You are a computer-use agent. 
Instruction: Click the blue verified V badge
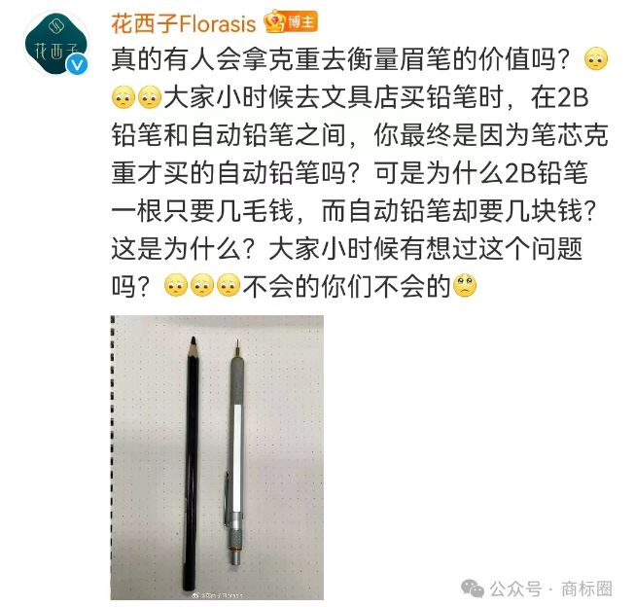pyautogui.click(x=77, y=64)
